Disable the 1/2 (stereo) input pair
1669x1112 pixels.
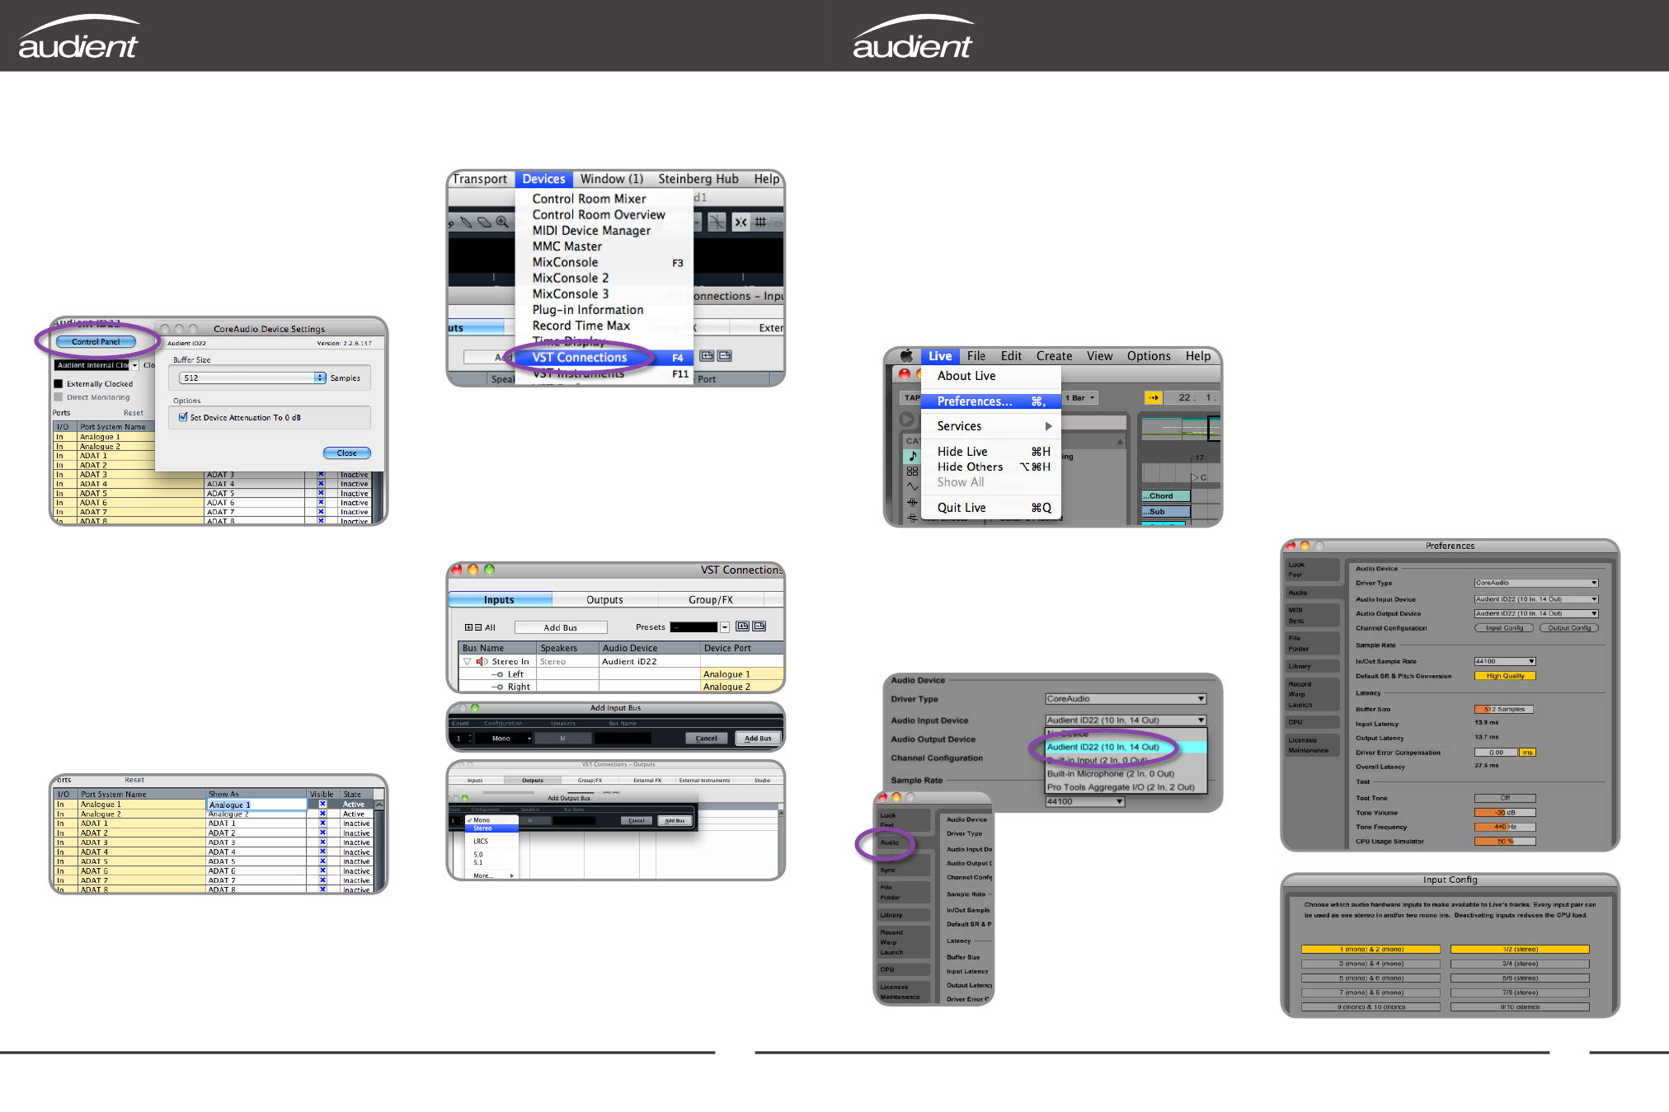coord(1520,950)
